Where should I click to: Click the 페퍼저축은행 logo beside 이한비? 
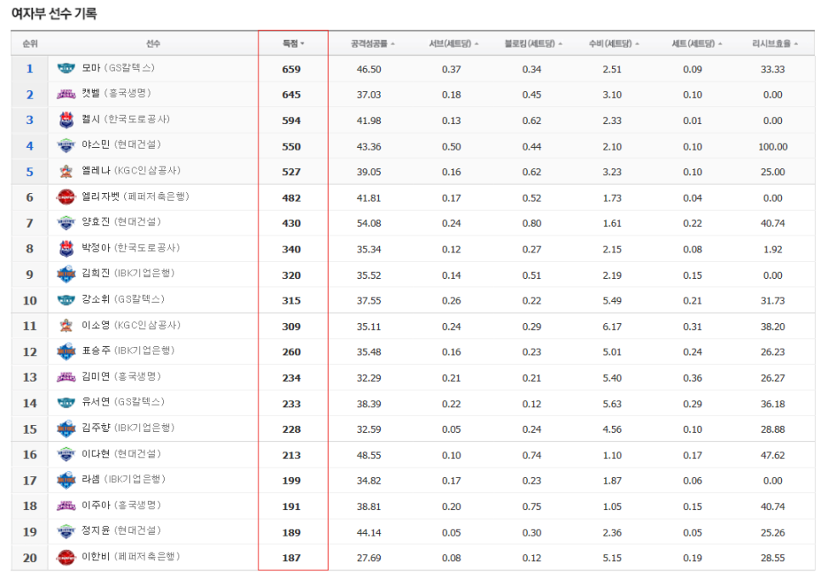(x=68, y=555)
